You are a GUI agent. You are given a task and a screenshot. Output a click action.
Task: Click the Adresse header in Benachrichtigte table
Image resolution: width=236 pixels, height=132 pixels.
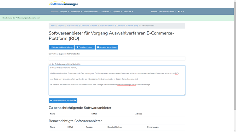coord(89,127)
